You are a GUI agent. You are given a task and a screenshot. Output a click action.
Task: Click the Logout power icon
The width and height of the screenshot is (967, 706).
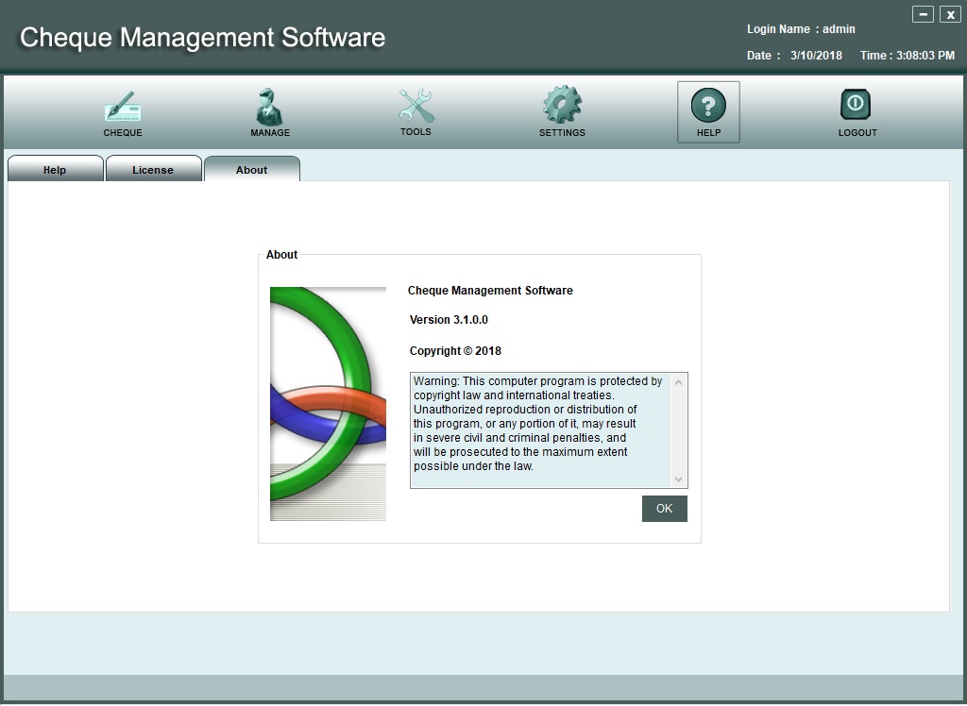(x=857, y=106)
